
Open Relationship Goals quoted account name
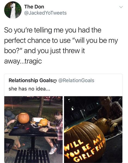point(31,80)
